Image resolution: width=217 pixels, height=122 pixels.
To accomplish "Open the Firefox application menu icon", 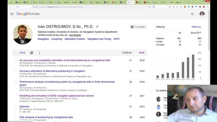I will tap(208, 7).
